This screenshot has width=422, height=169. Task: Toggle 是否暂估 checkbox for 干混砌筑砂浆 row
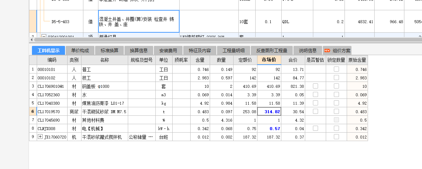315,111
